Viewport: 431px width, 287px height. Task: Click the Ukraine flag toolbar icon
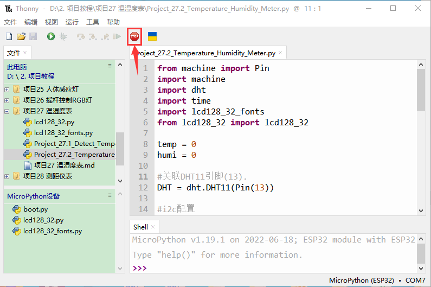pos(152,36)
